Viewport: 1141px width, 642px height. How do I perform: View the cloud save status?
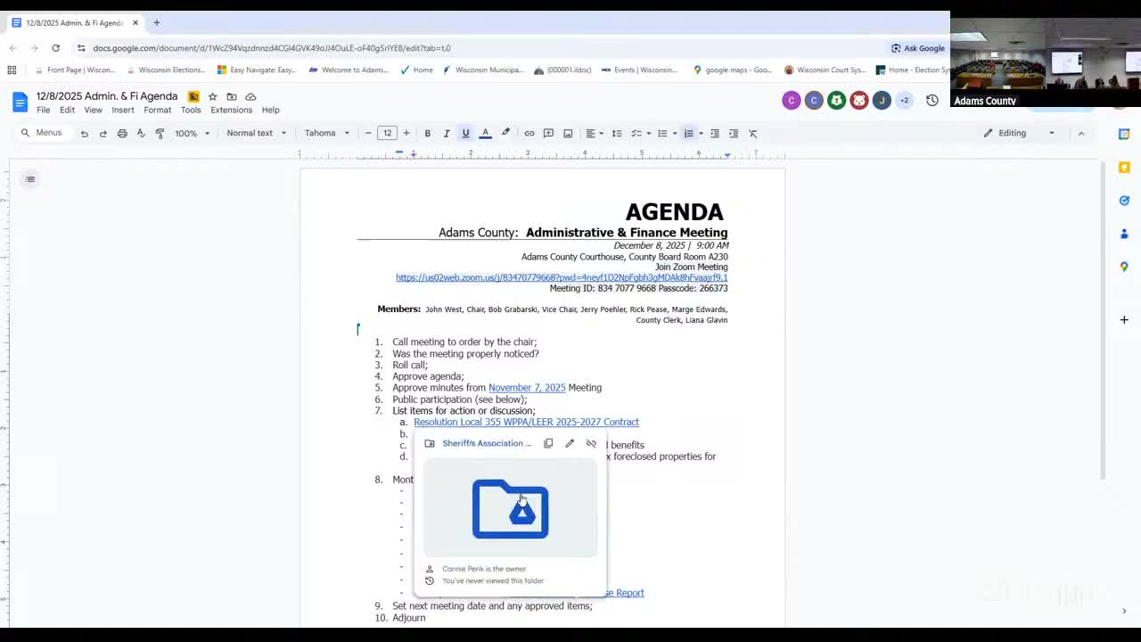pos(250,96)
